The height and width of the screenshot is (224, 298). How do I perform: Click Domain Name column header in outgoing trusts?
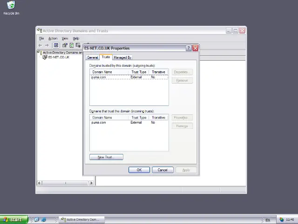[x=109, y=72]
